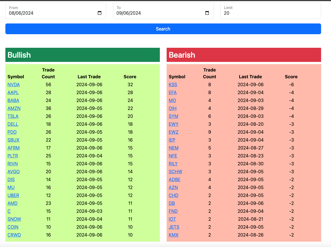
Task: Open the KSS bearish symbol link
Action: tap(173, 84)
